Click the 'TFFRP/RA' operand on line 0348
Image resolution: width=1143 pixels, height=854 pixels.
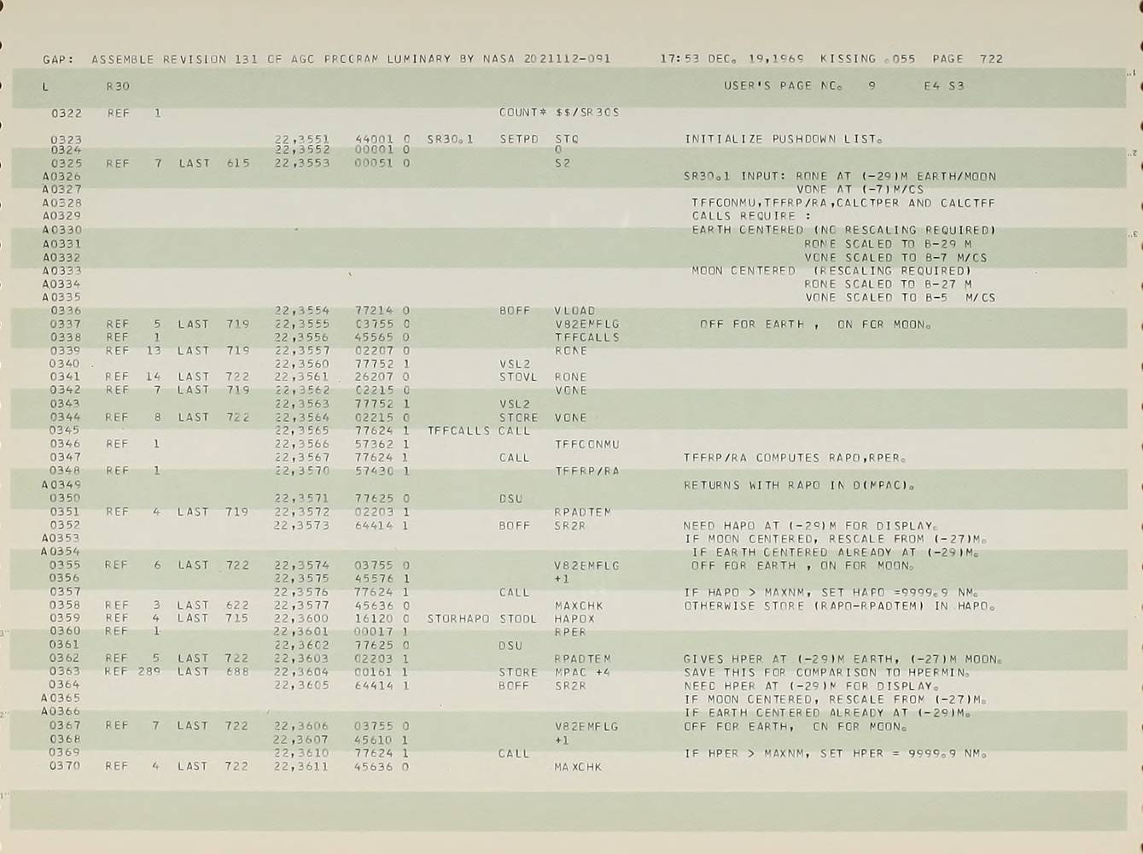pyautogui.click(x=587, y=471)
